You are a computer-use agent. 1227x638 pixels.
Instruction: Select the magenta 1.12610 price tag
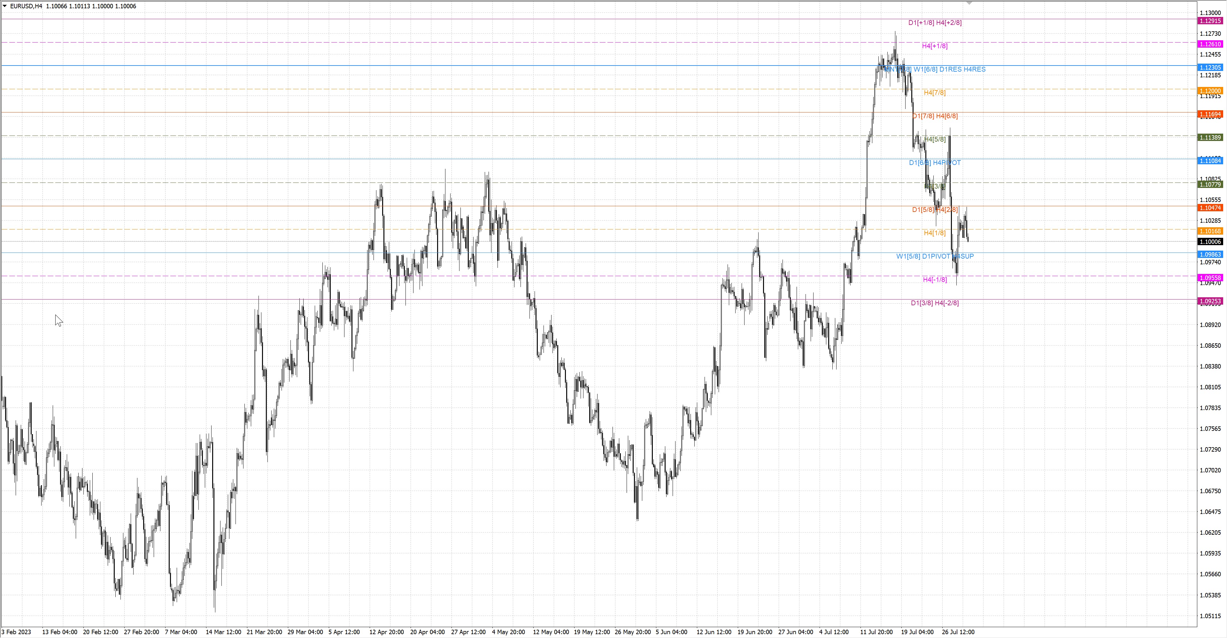pyautogui.click(x=1210, y=44)
